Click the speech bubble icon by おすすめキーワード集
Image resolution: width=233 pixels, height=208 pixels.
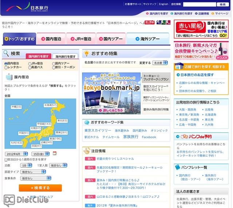point(87,123)
